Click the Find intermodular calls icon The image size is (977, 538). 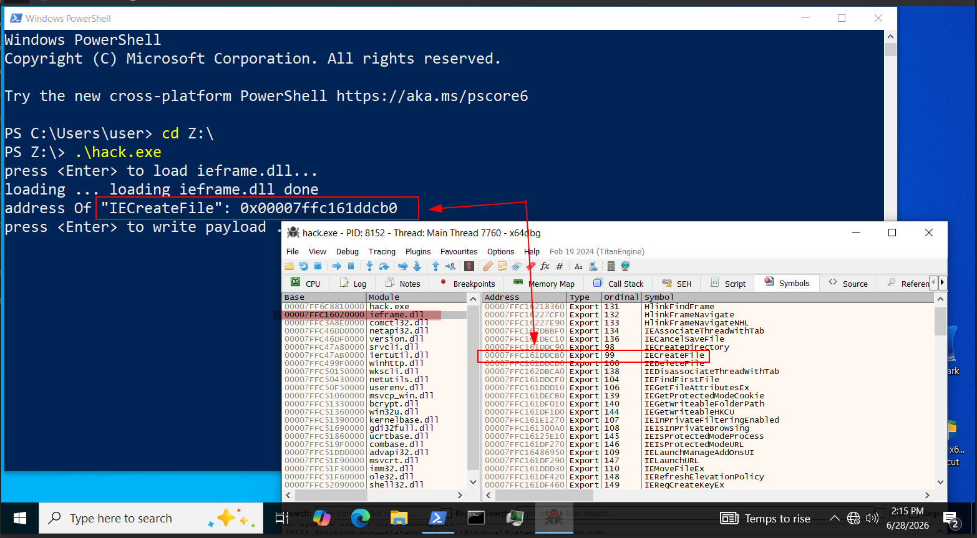tap(593, 266)
